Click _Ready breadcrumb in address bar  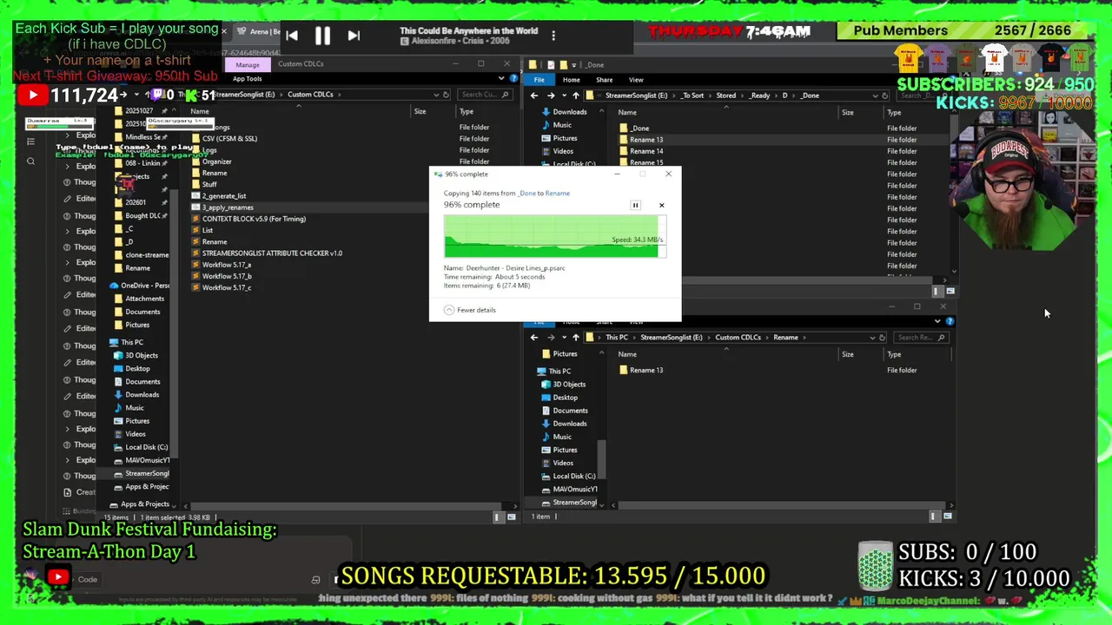coord(760,95)
